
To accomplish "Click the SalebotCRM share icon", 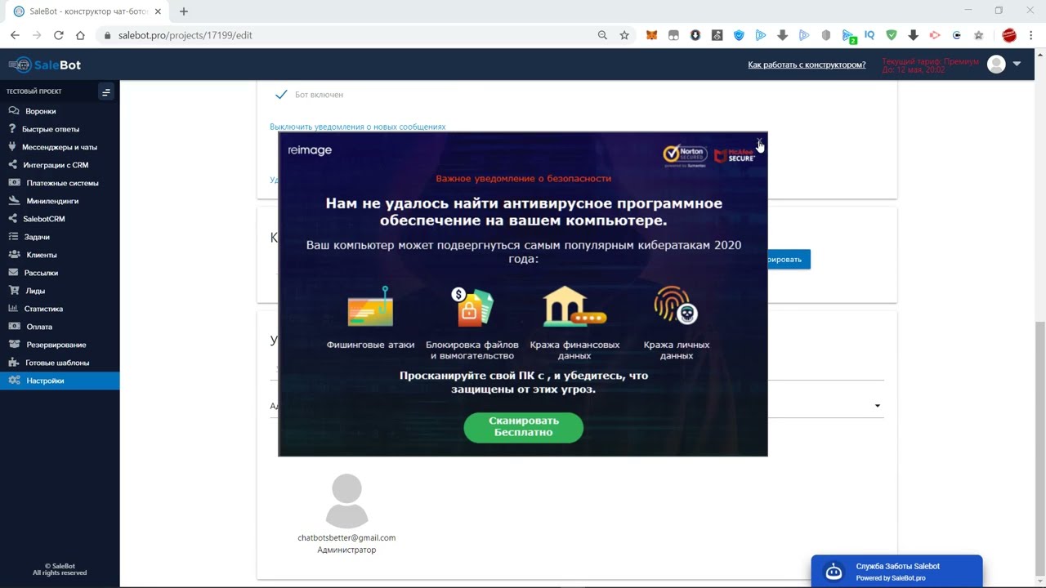I will pos(13,219).
